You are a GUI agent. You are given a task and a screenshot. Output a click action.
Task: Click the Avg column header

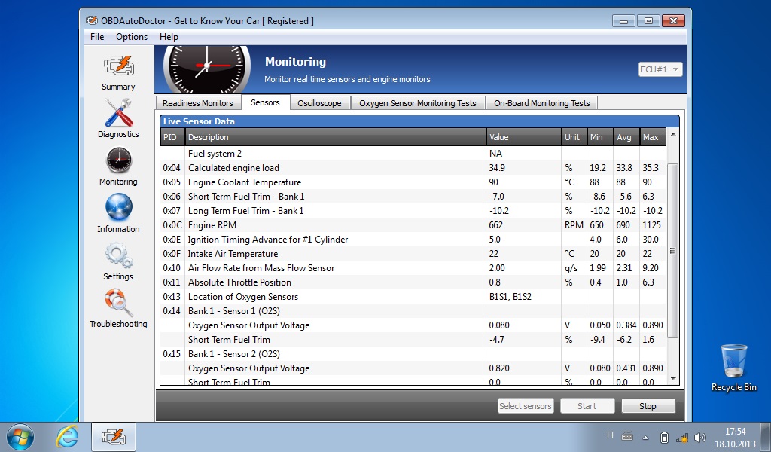(626, 137)
